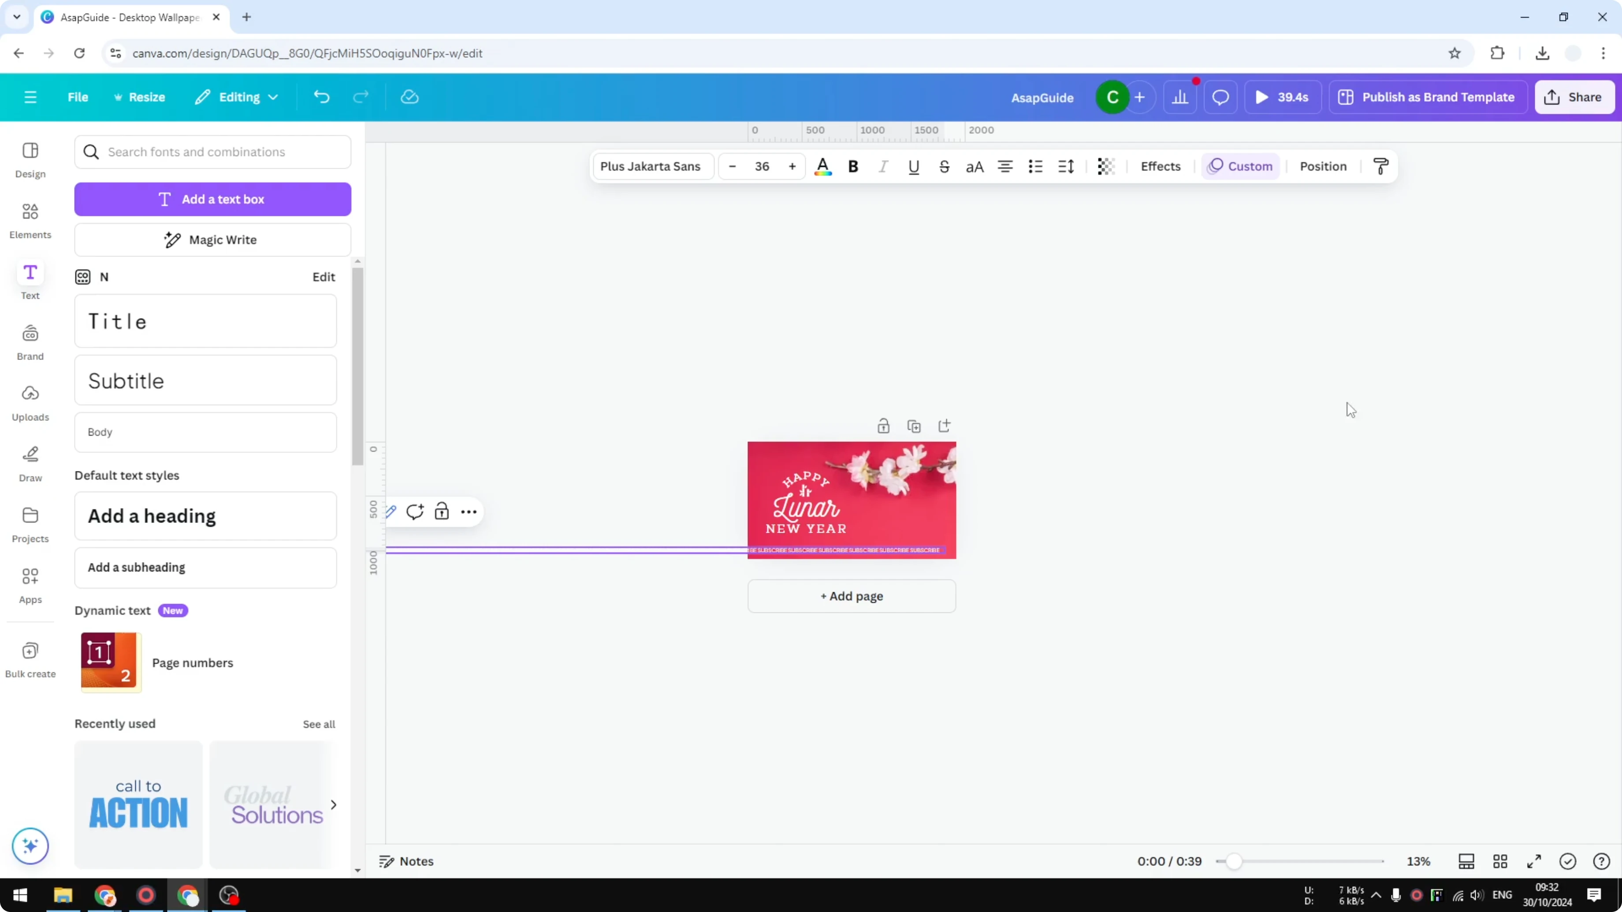Toggle strikethrough formatting
The height and width of the screenshot is (912, 1622).
[x=945, y=166]
